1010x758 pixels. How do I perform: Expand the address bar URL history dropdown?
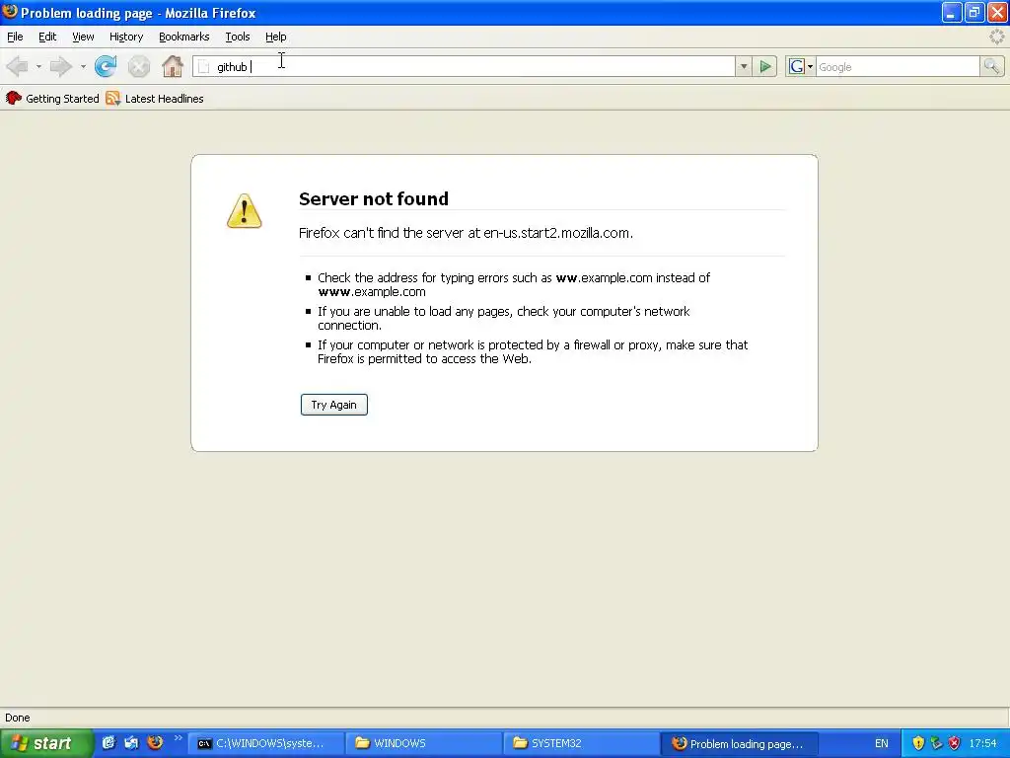click(x=744, y=66)
